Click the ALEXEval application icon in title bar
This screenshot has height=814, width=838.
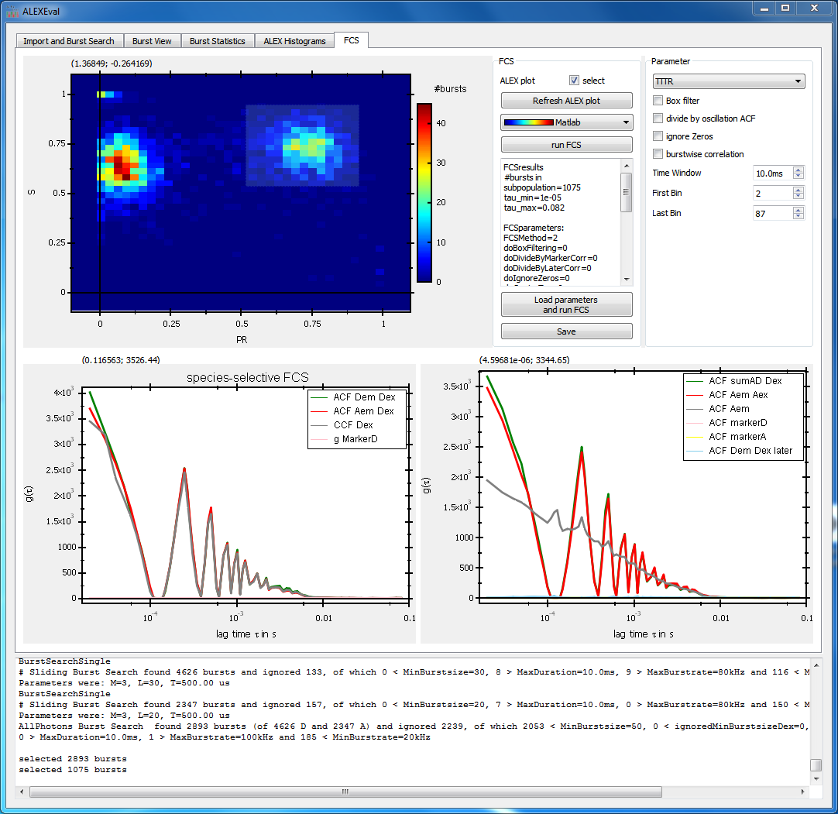point(12,11)
